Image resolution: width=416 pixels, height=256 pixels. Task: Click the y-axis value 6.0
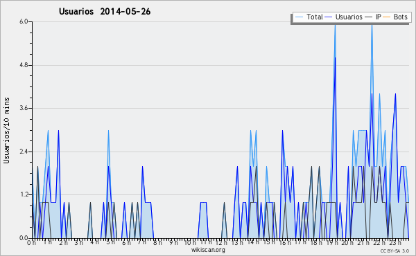[x=24, y=21]
